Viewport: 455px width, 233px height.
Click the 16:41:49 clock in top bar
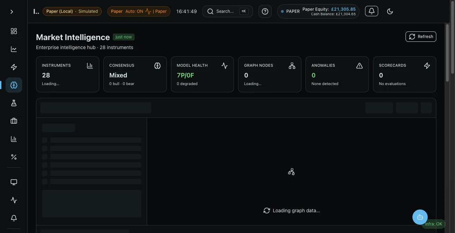(186, 11)
